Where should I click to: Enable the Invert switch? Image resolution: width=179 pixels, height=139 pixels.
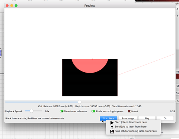[x=130, y=111]
